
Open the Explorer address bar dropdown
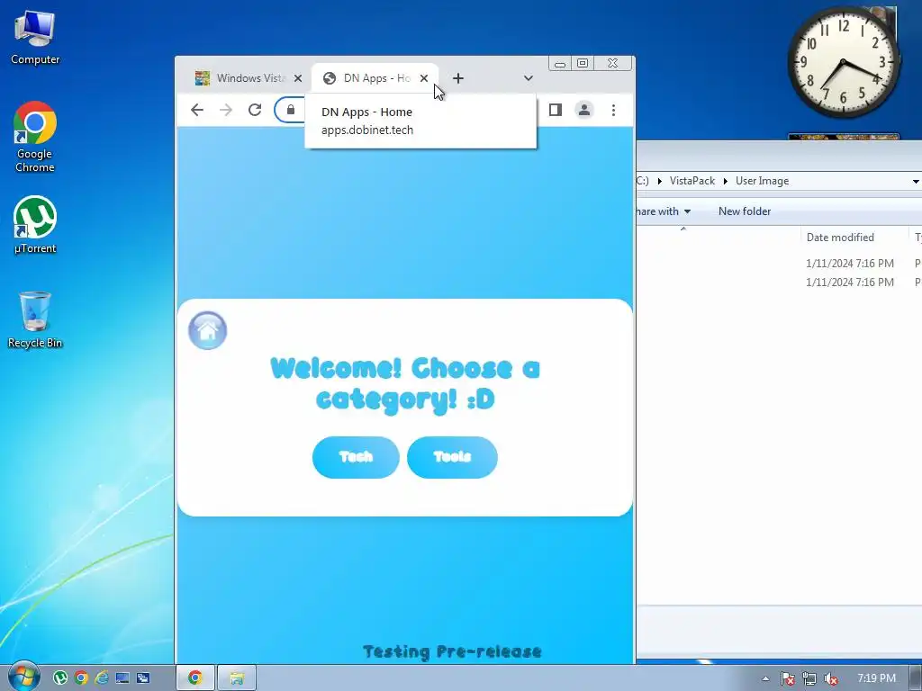(x=916, y=182)
